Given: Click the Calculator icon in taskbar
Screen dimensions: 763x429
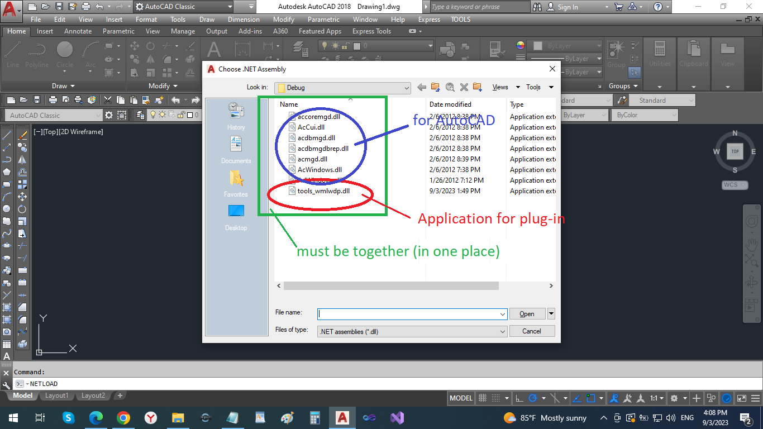Looking at the screenshot, I should 315,418.
